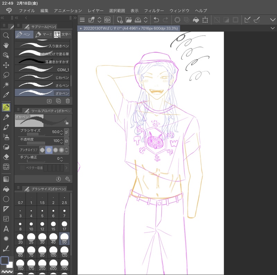Select brush size 20 preset
The image size is (277, 275).
tap(20, 239)
